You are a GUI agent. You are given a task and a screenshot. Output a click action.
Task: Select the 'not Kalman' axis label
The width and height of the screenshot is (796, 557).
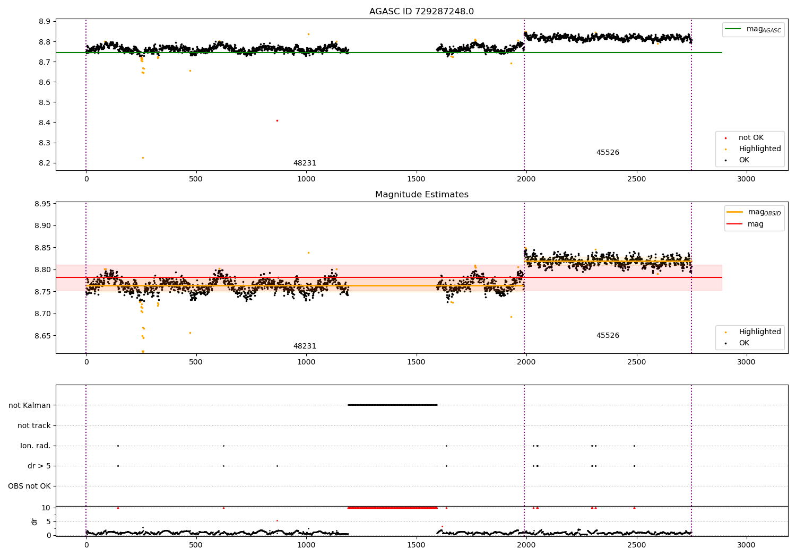pyautogui.click(x=30, y=405)
